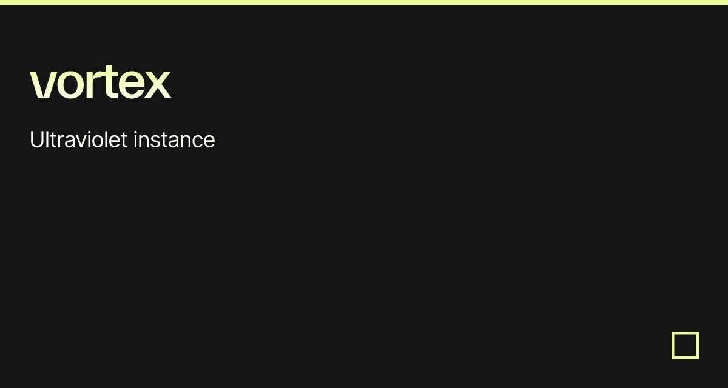Click the word instance in subtitle
This screenshot has height=388, width=728.
point(174,140)
